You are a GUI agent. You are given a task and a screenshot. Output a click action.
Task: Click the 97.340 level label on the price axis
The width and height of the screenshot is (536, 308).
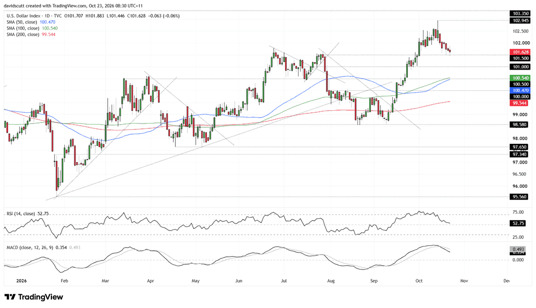click(519, 155)
